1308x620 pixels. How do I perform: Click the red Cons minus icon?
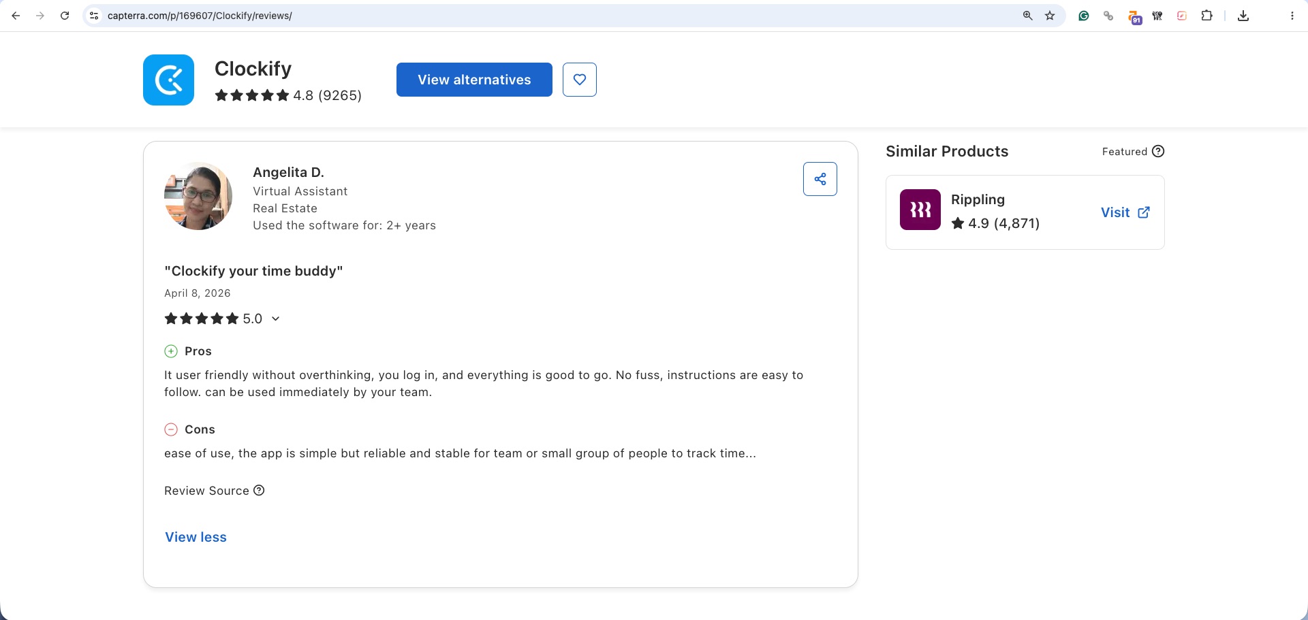pyautogui.click(x=171, y=429)
